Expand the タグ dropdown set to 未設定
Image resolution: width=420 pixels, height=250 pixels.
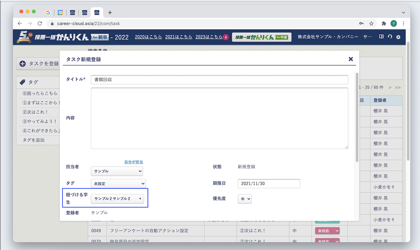(118, 183)
